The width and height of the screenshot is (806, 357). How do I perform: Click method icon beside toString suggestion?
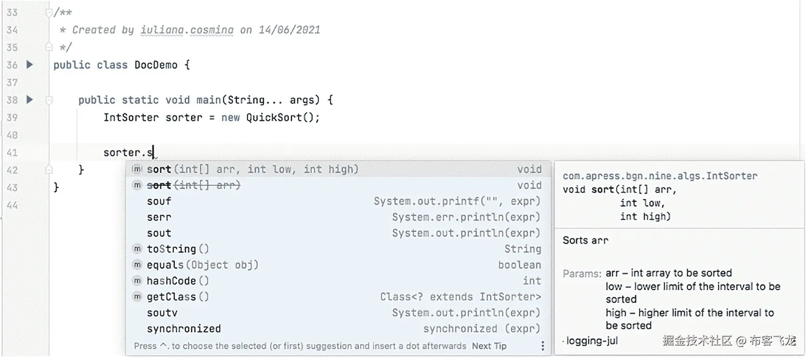tap(137, 249)
